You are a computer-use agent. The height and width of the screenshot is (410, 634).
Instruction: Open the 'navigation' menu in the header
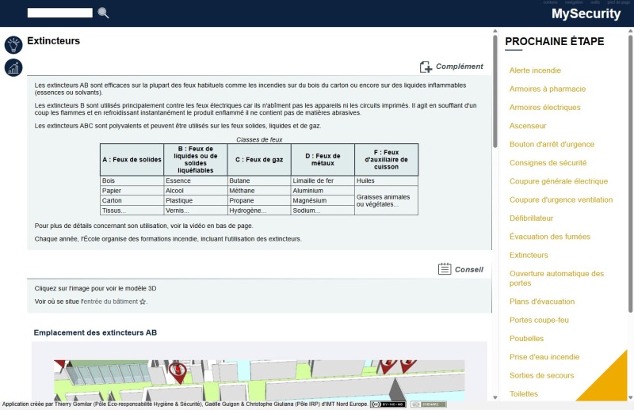tap(574, 2)
